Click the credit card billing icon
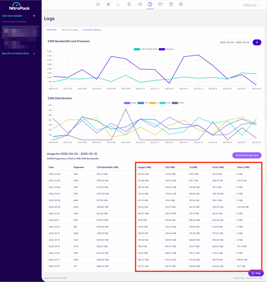267x282 pixels. click(160, 4)
